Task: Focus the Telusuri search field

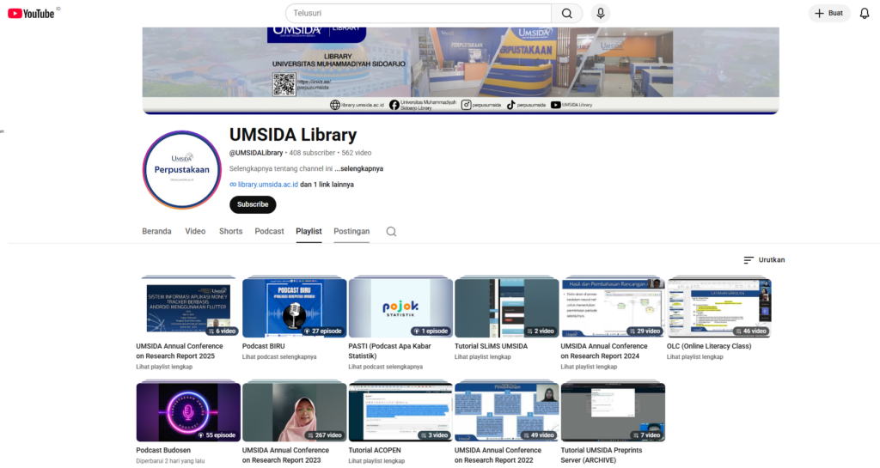Action: click(419, 14)
